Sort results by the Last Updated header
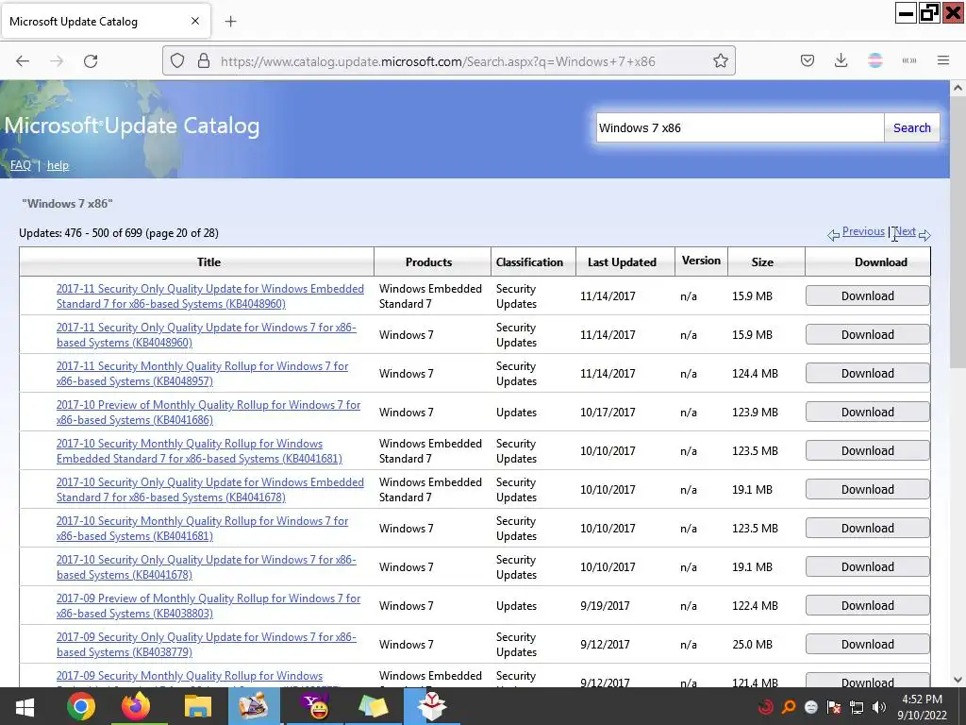The image size is (966, 725). pos(622,262)
